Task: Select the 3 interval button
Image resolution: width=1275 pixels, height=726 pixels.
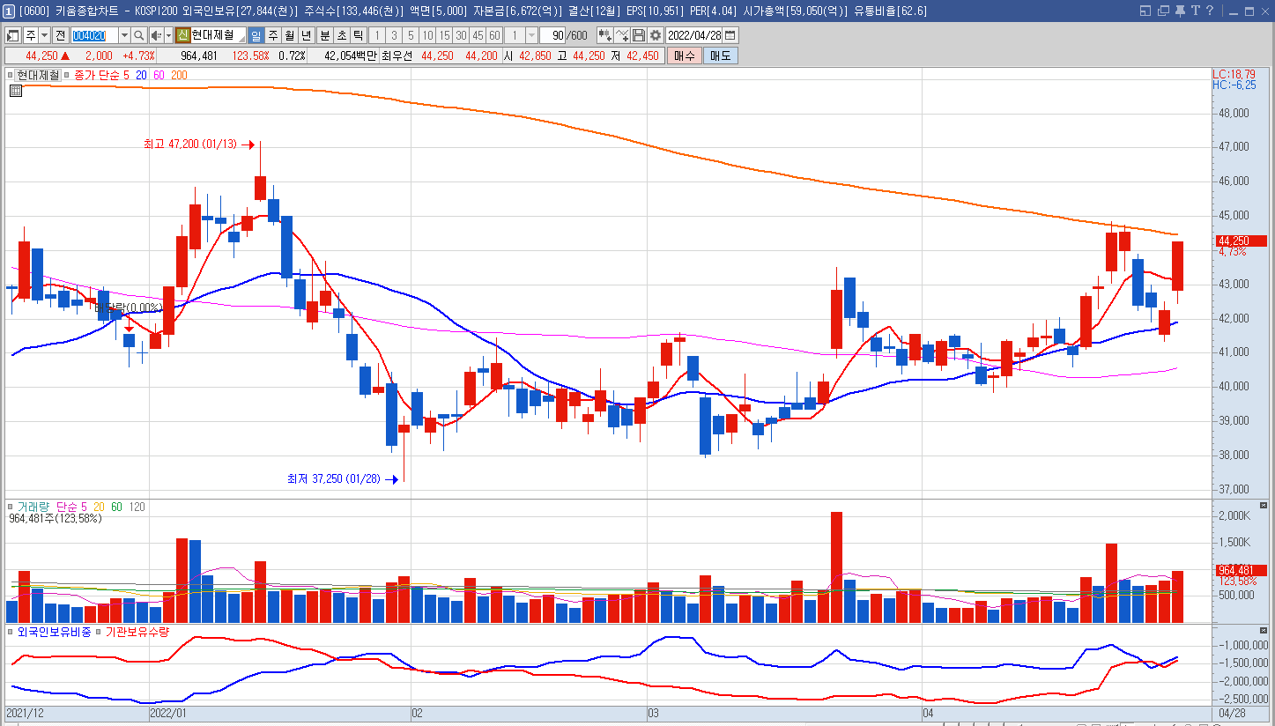Action: click(x=393, y=35)
